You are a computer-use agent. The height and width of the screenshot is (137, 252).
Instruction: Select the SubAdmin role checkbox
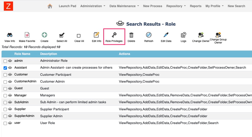tap(5, 102)
